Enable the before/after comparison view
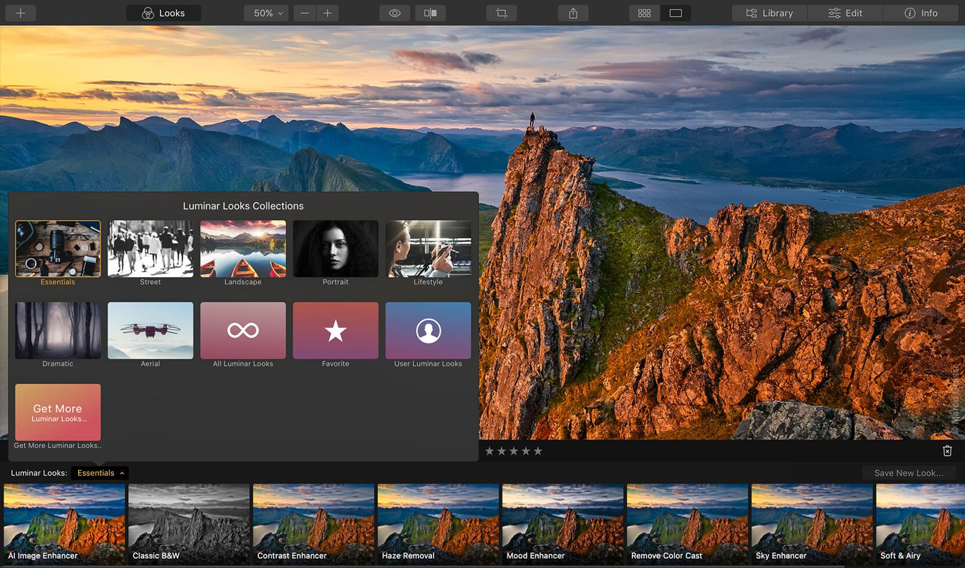The height and width of the screenshot is (568, 965). point(430,13)
